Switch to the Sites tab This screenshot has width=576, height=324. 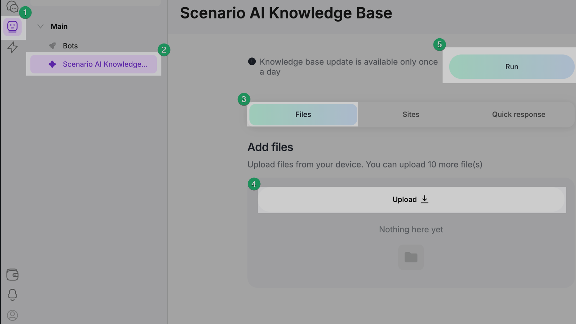pos(411,115)
